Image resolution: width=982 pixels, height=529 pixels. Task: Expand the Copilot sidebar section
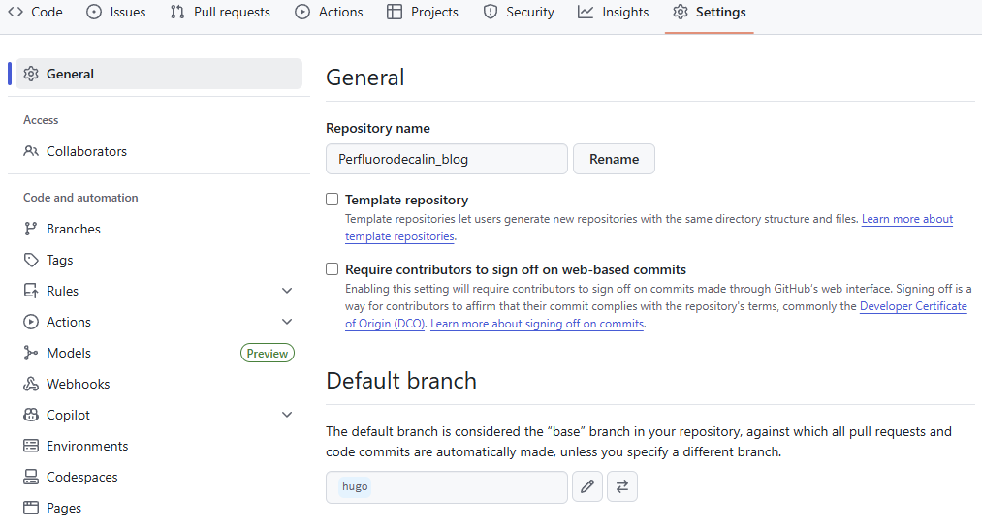[286, 415]
